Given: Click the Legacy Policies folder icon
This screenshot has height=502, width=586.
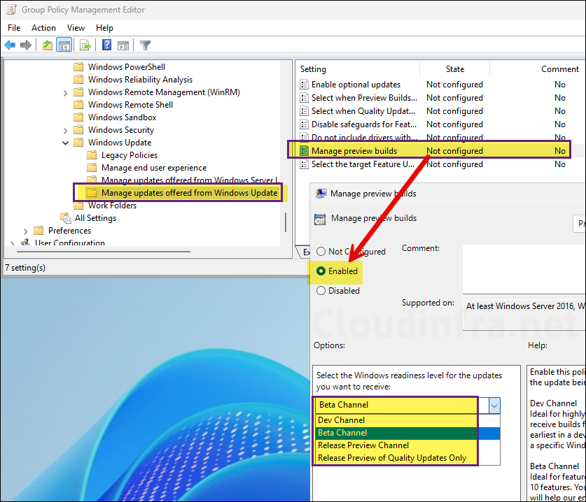Looking at the screenshot, I should 92,155.
